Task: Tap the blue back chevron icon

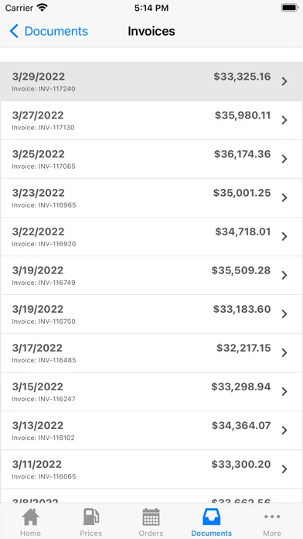Action: click(x=14, y=31)
